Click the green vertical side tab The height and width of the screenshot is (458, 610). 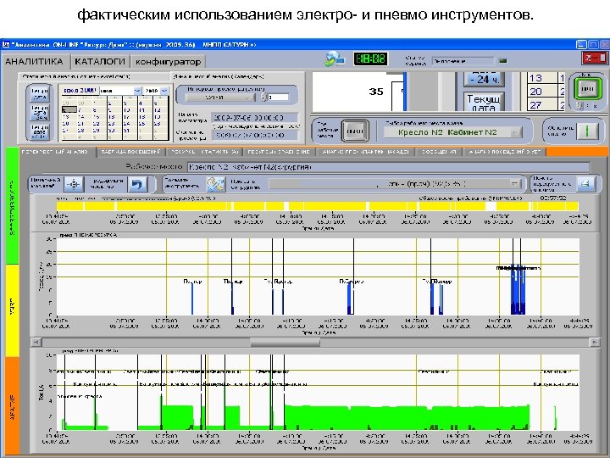click(x=12, y=206)
